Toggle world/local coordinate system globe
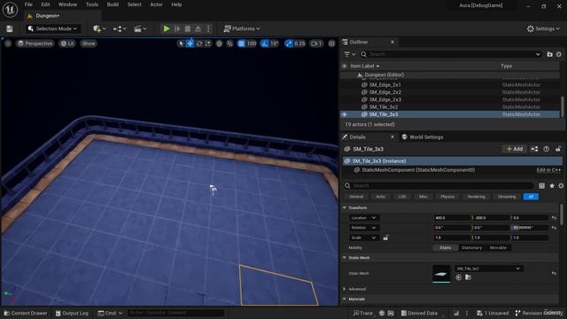567x319 pixels. (219, 43)
